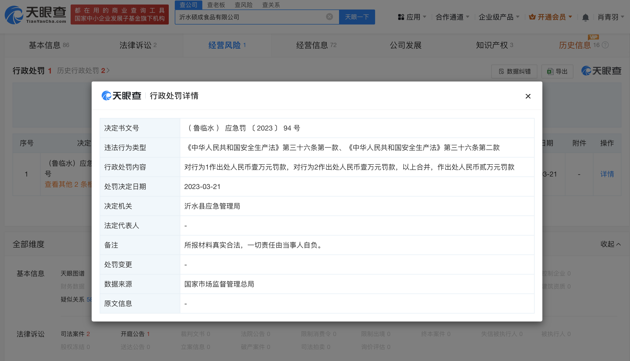Close the 行政处罚详情 dialog
Image resolution: width=630 pixels, height=361 pixels.
coord(528,96)
